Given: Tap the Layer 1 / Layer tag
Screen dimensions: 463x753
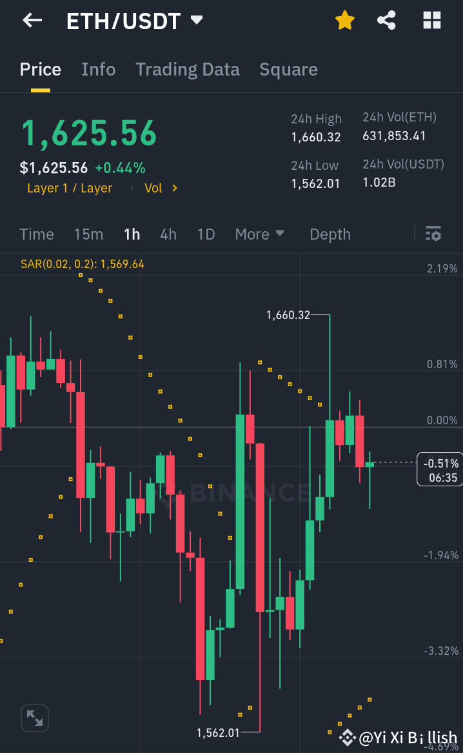Looking at the screenshot, I should point(70,188).
